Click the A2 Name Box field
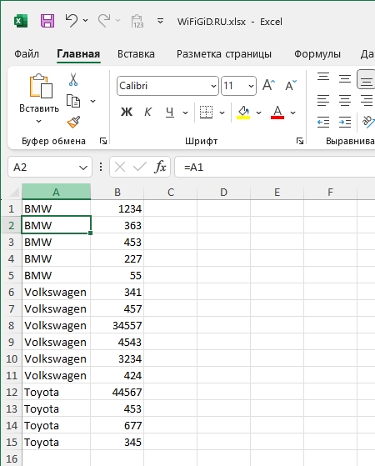The width and height of the screenshot is (375, 466). coord(50,167)
